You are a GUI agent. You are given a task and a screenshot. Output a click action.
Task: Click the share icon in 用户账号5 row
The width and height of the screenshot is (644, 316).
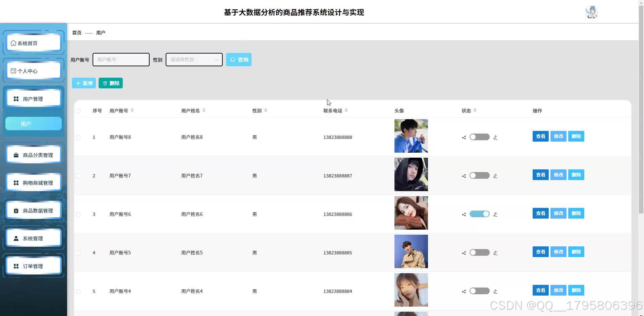pyautogui.click(x=464, y=253)
